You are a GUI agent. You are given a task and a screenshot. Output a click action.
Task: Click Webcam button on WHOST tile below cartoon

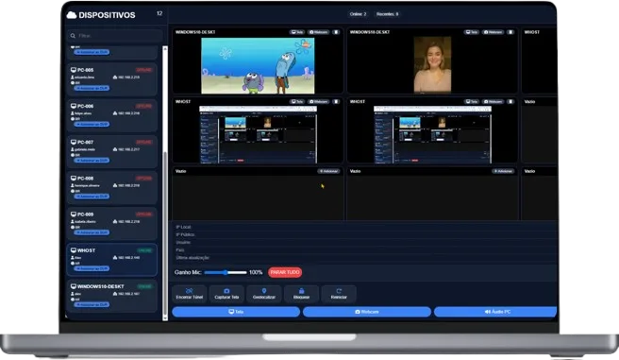pos(318,101)
